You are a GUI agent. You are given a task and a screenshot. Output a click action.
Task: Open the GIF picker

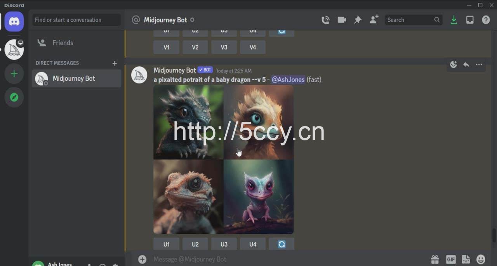point(450,259)
